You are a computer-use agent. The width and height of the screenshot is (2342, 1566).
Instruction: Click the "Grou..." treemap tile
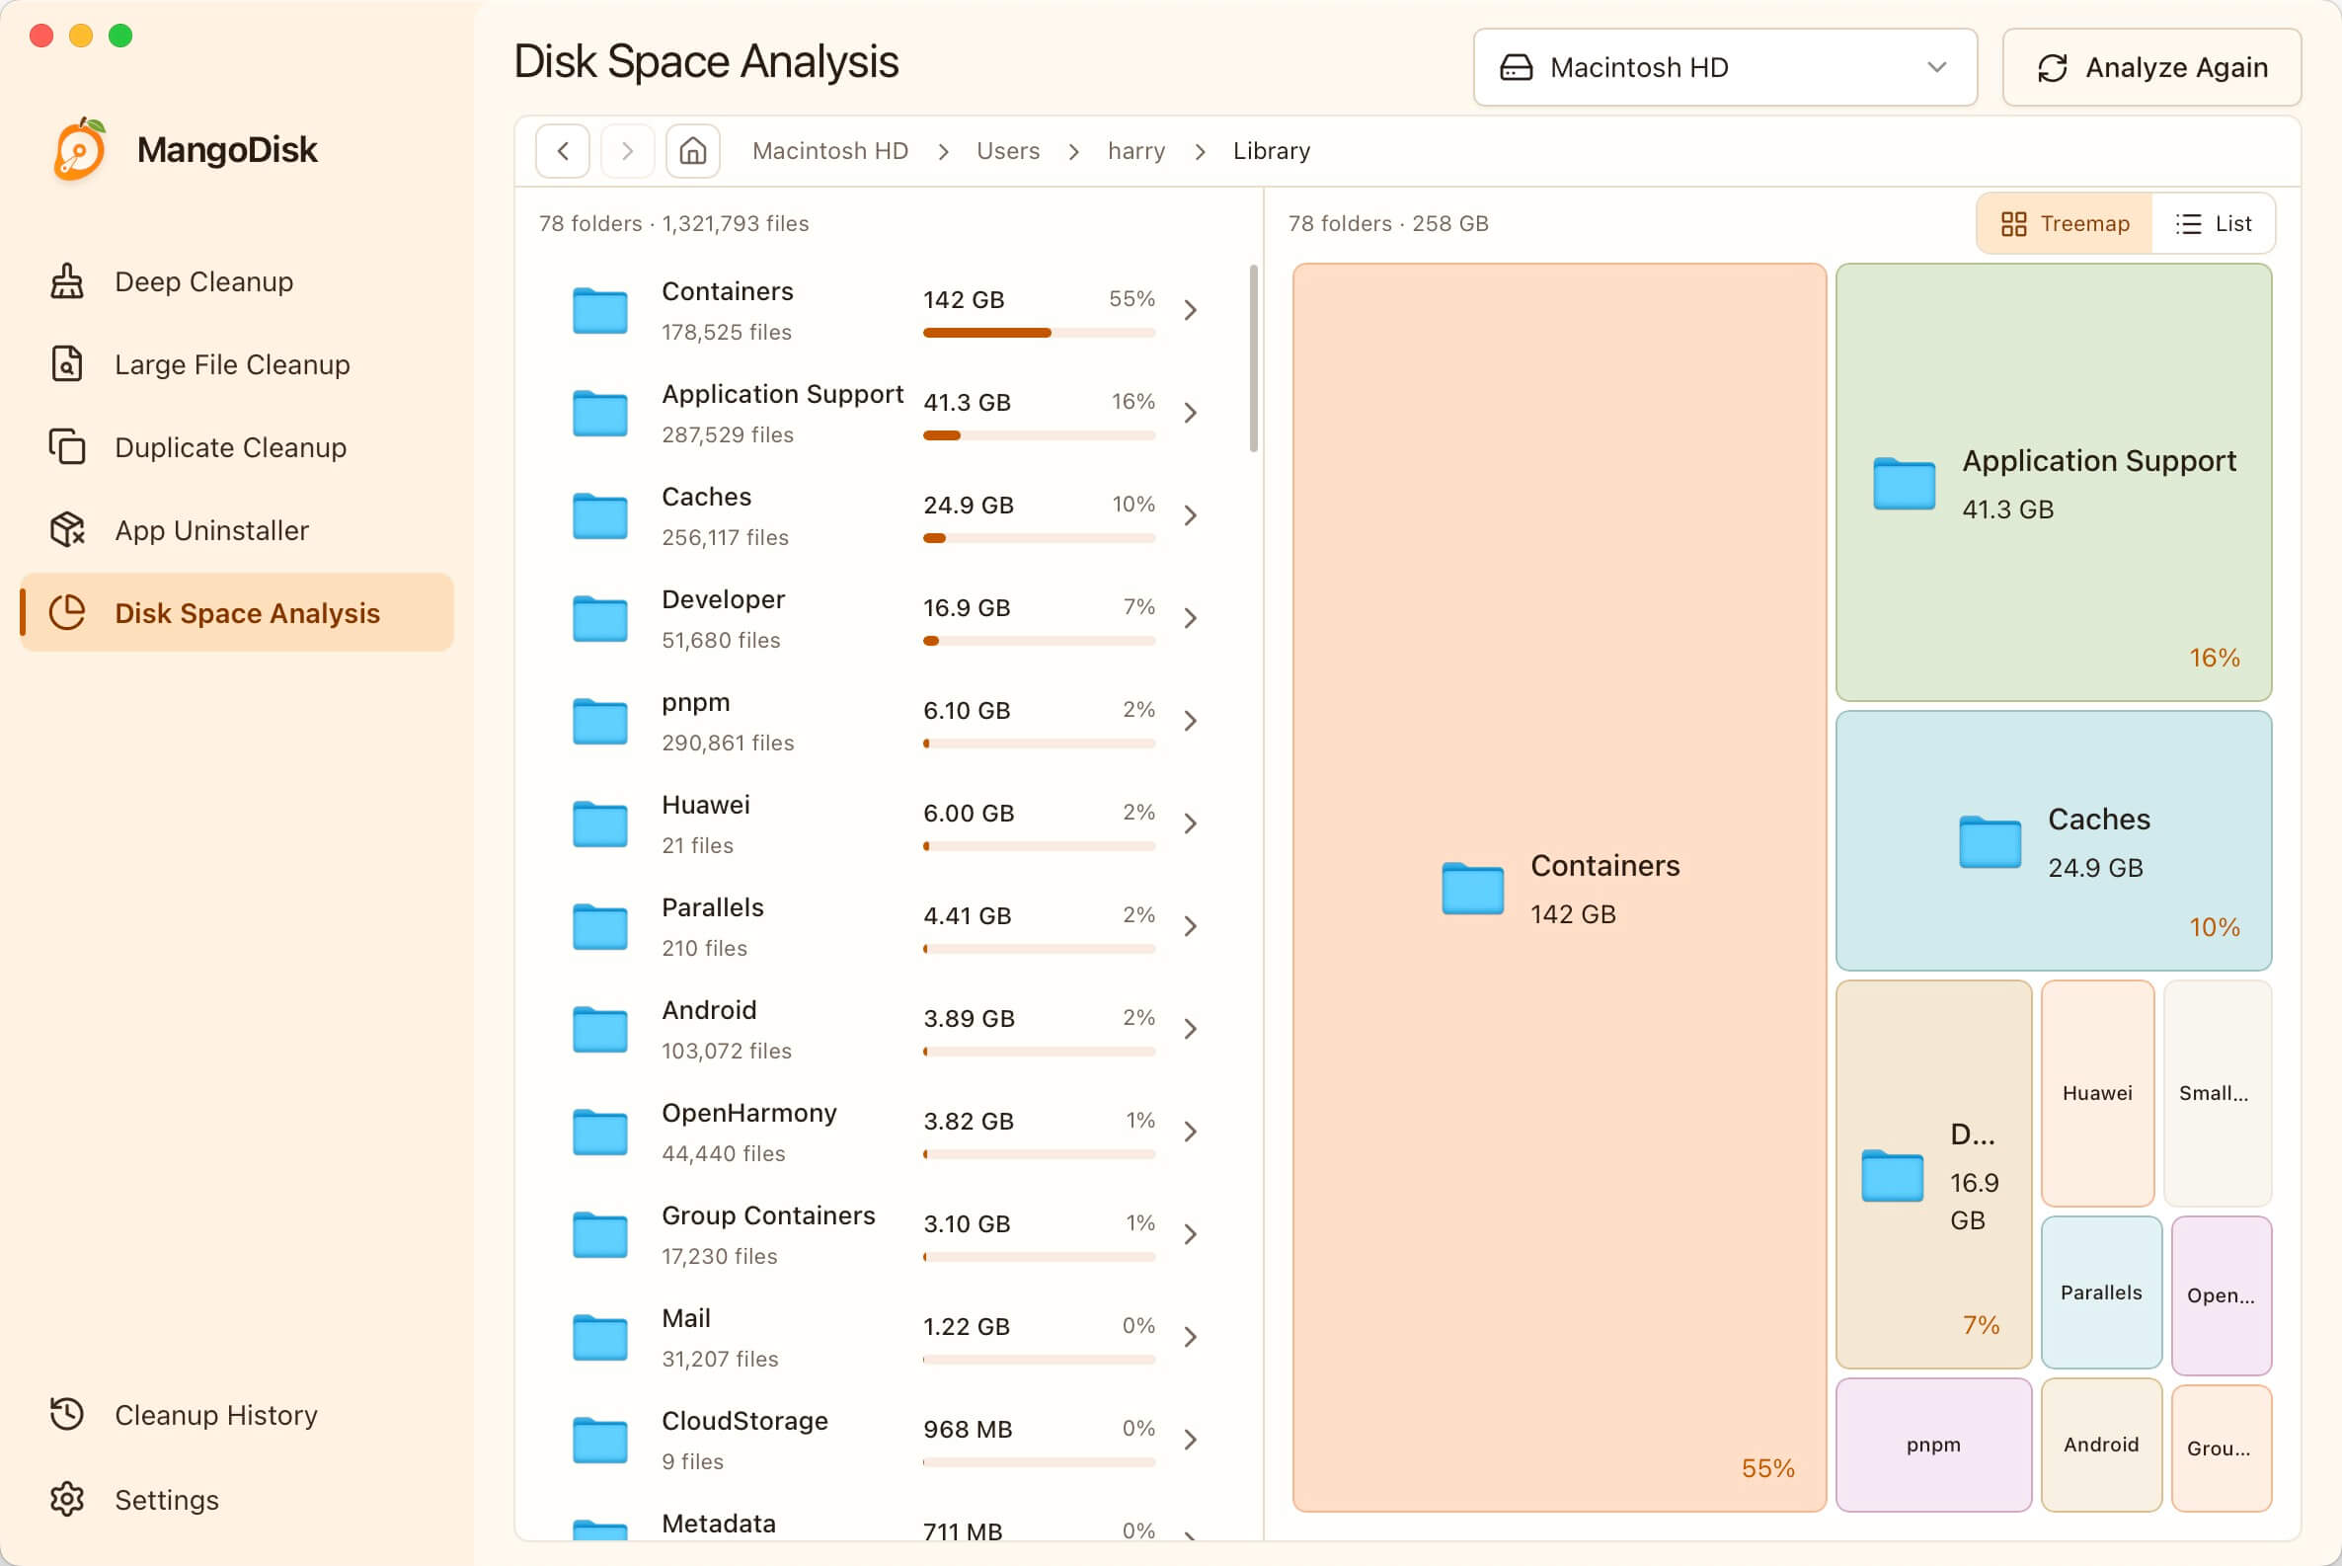click(2222, 1449)
